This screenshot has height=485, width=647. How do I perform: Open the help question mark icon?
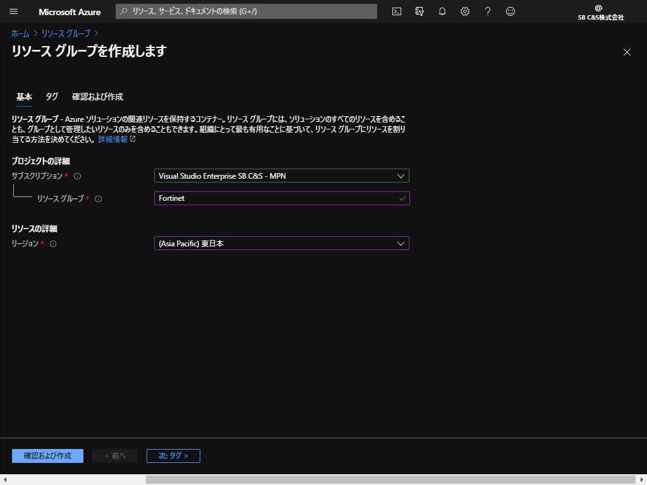coord(488,11)
